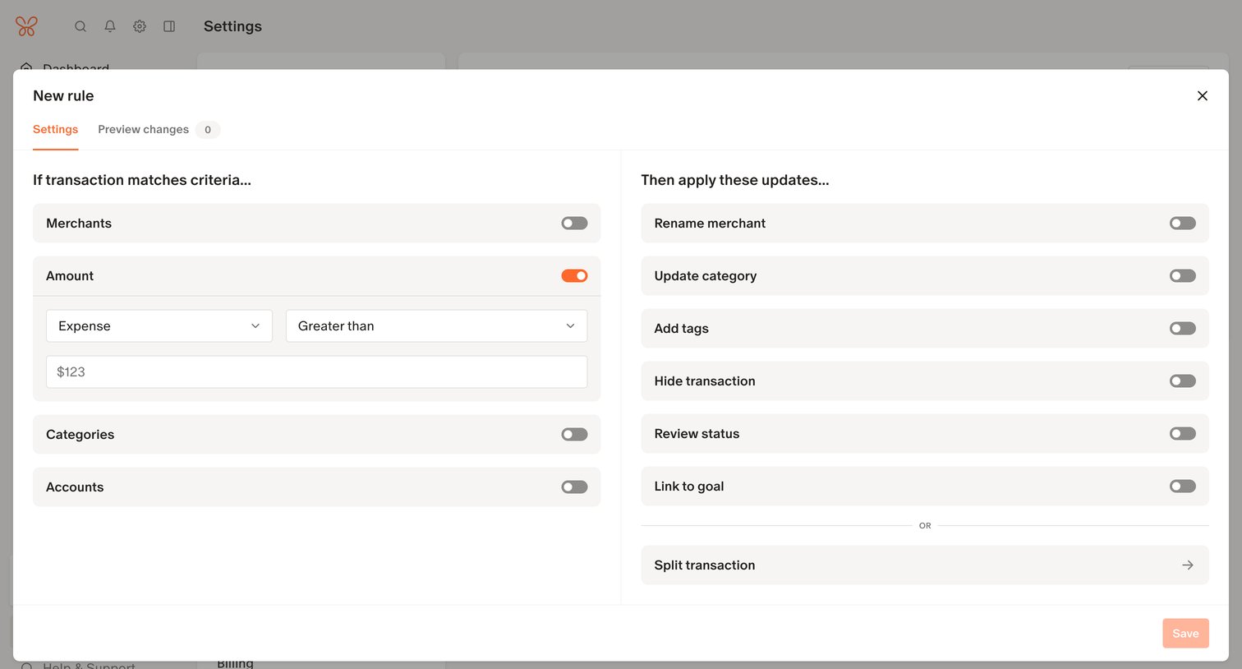The height and width of the screenshot is (669, 1242).
Task: Disable the Amount criteria toggle
Action: (574, 276)
